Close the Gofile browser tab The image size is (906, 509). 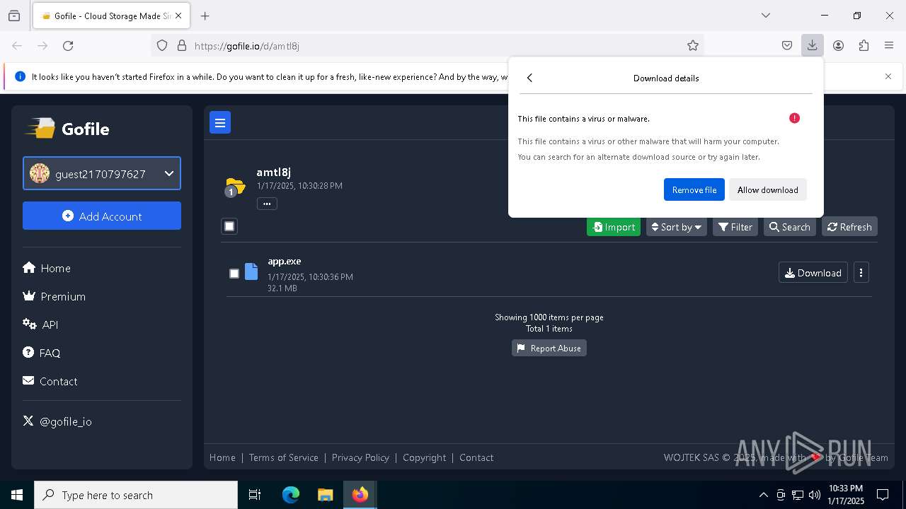[178, 16]
